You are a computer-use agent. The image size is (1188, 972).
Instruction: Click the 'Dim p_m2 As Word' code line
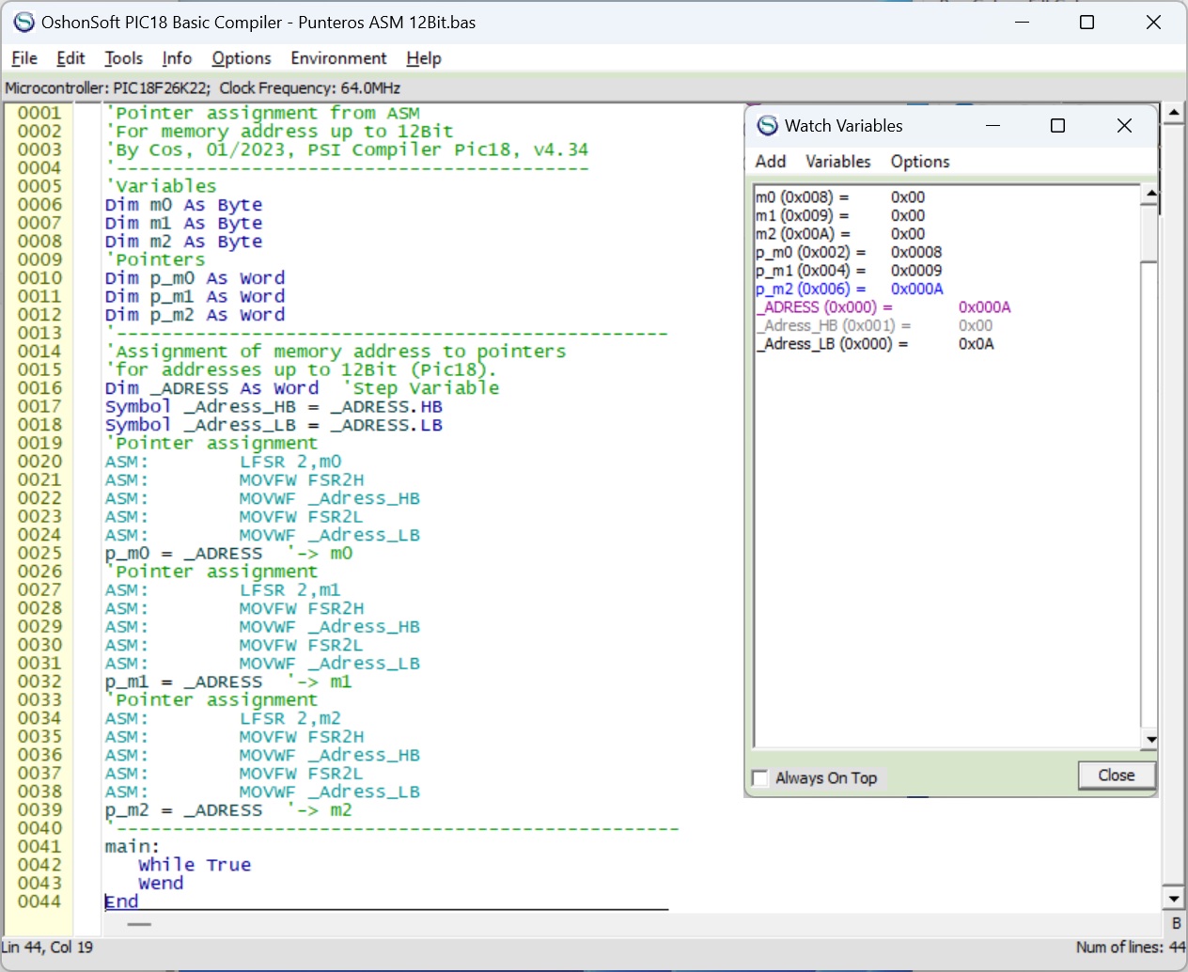pos(195,315)
